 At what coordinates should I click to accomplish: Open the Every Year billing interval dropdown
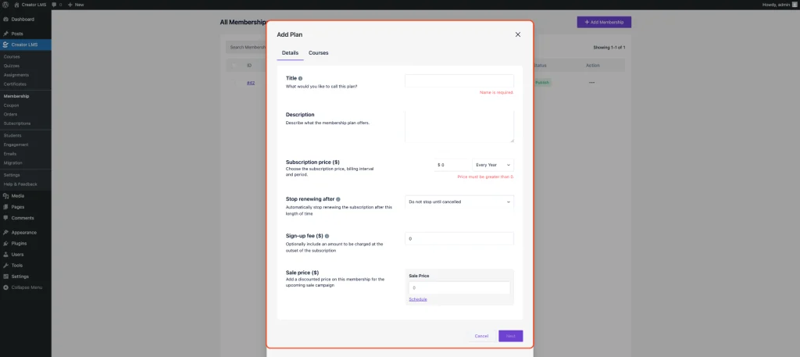(493, 165)
